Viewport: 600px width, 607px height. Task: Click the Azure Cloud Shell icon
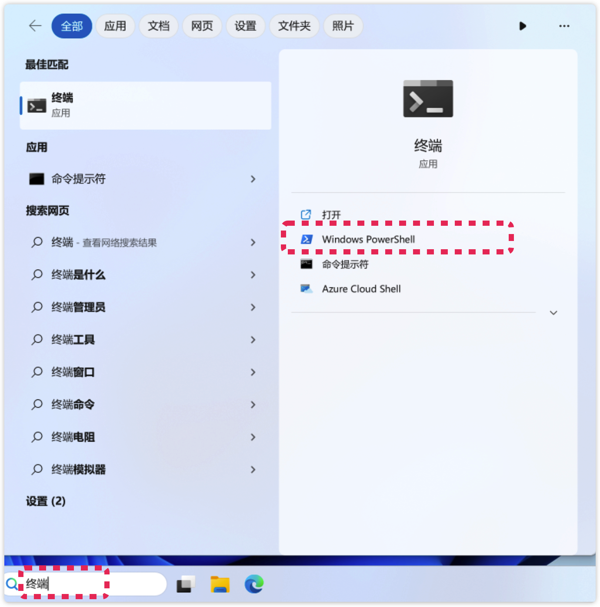click(307, 289)
